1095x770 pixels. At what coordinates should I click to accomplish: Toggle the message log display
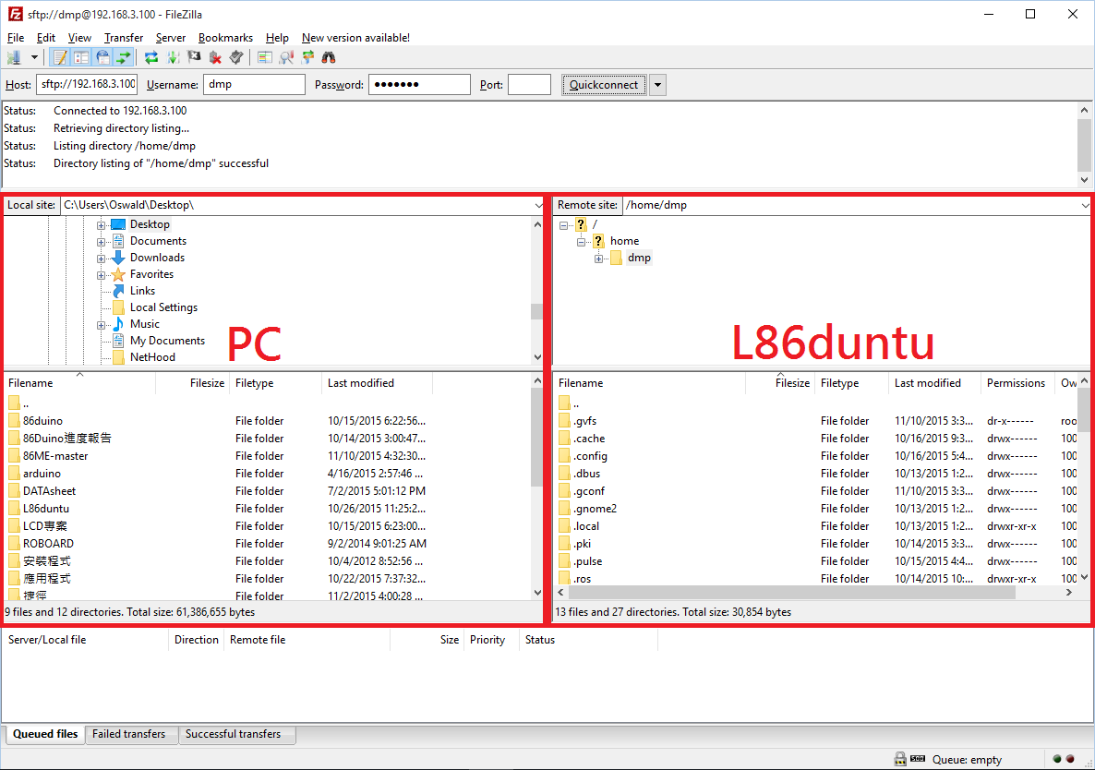[60, 57]
